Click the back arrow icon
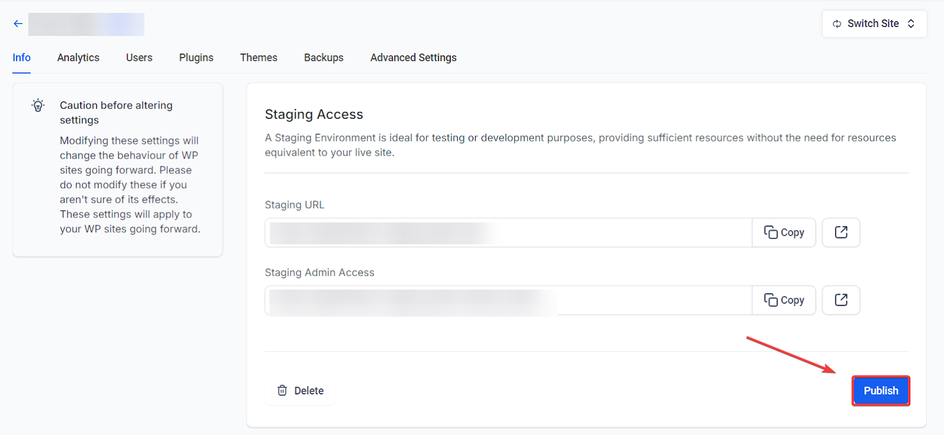 point(18,24)
